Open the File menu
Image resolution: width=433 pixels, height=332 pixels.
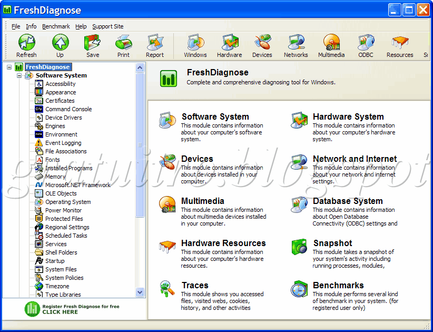(16, 26)
